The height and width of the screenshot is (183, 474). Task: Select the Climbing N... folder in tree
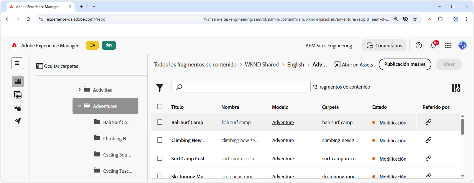(x=113, y=138)
